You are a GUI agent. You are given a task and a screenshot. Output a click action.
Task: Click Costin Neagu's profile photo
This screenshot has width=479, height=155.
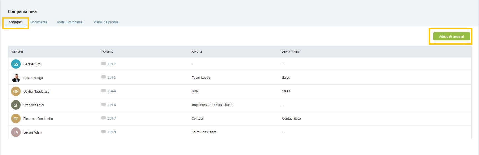pyautogui.click(x=16, y=78)
